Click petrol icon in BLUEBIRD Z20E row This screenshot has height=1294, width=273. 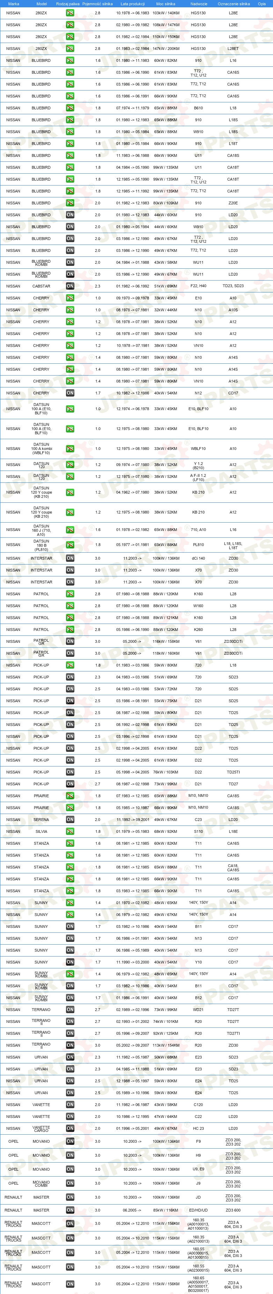(x=70, y=203)
